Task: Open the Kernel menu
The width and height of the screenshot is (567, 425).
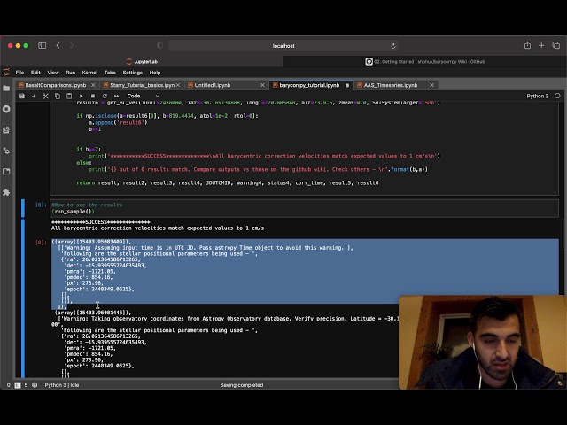Action: pos(89,73)
